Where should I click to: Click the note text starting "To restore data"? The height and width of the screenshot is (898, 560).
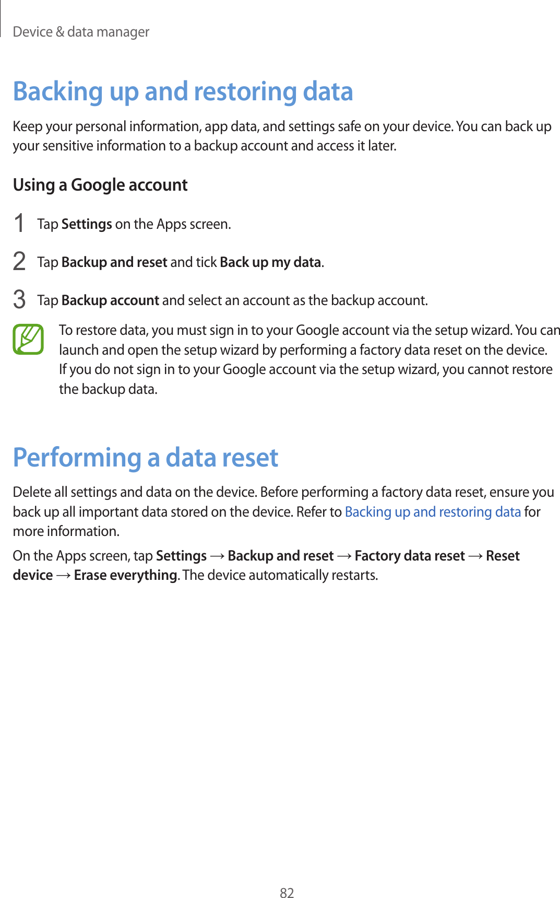point(308,359)
